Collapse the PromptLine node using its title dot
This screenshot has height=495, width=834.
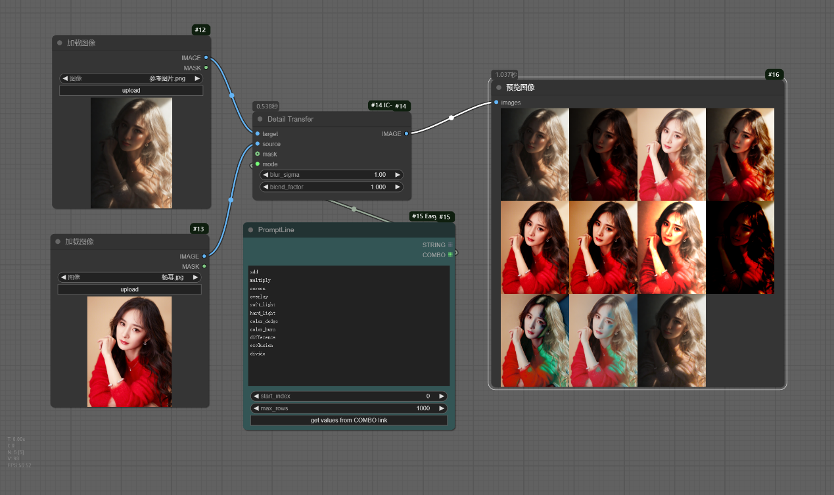[250, 230]
